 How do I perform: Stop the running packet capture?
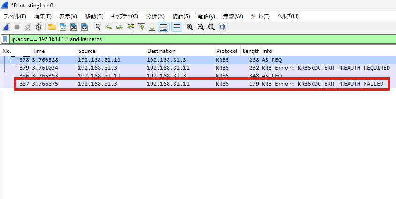17,27
